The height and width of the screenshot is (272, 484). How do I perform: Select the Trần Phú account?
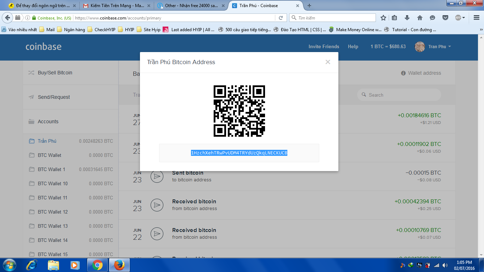pos(71,141)
